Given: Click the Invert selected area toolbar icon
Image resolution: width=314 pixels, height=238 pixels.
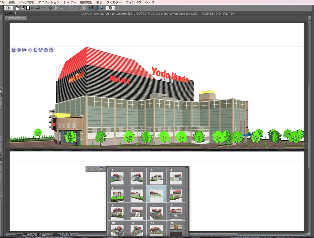Looking at the screenshot, I should [x=78, y=8].
